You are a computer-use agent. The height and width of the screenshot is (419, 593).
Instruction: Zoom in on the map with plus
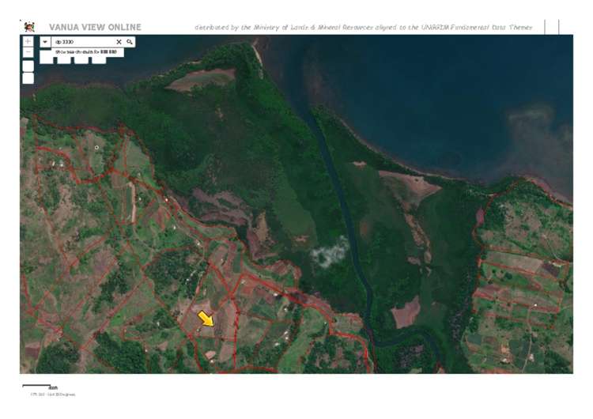tap(28, 42)
